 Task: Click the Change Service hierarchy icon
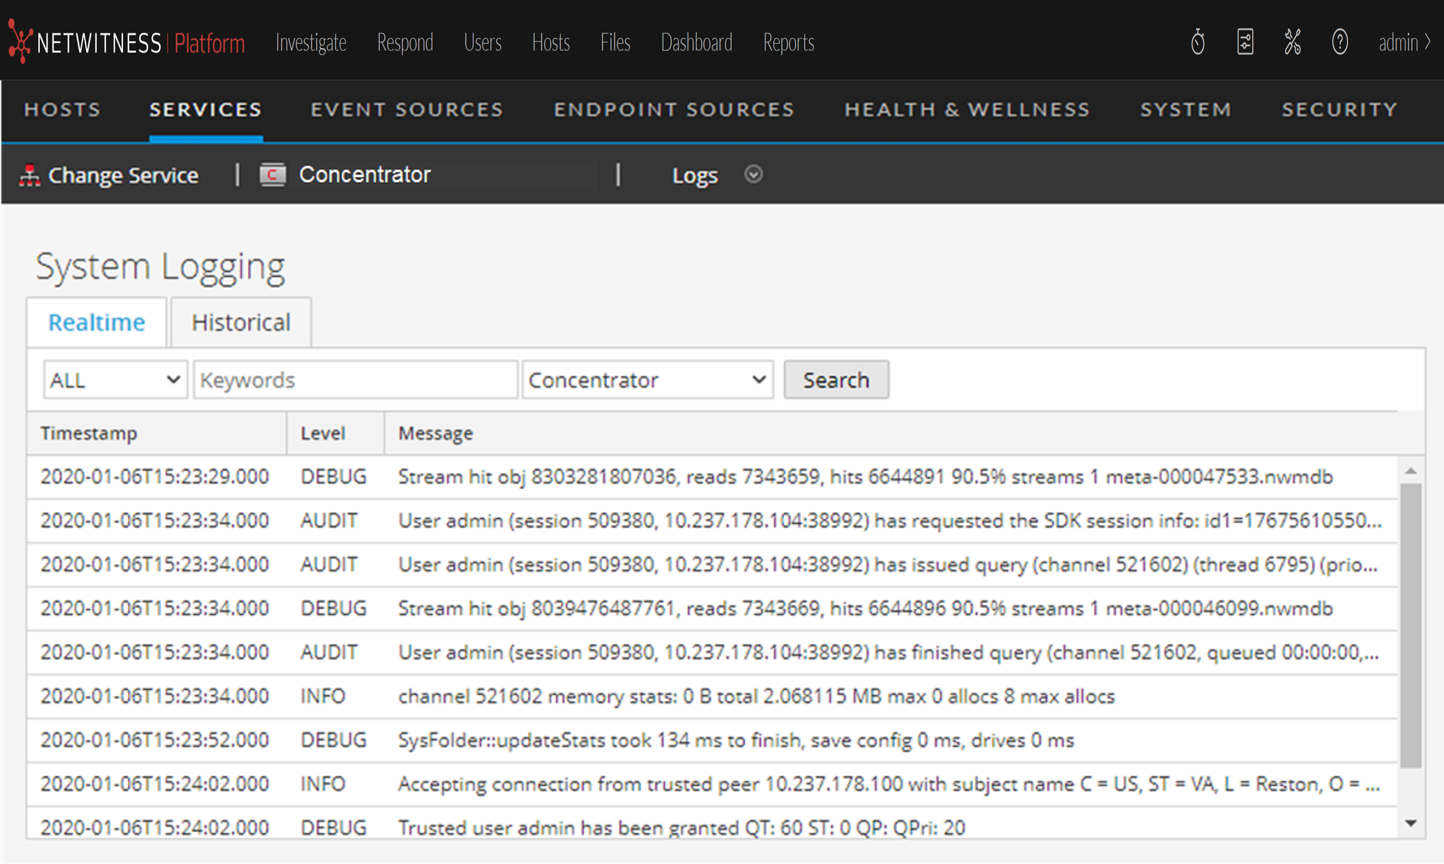[29, 175]
